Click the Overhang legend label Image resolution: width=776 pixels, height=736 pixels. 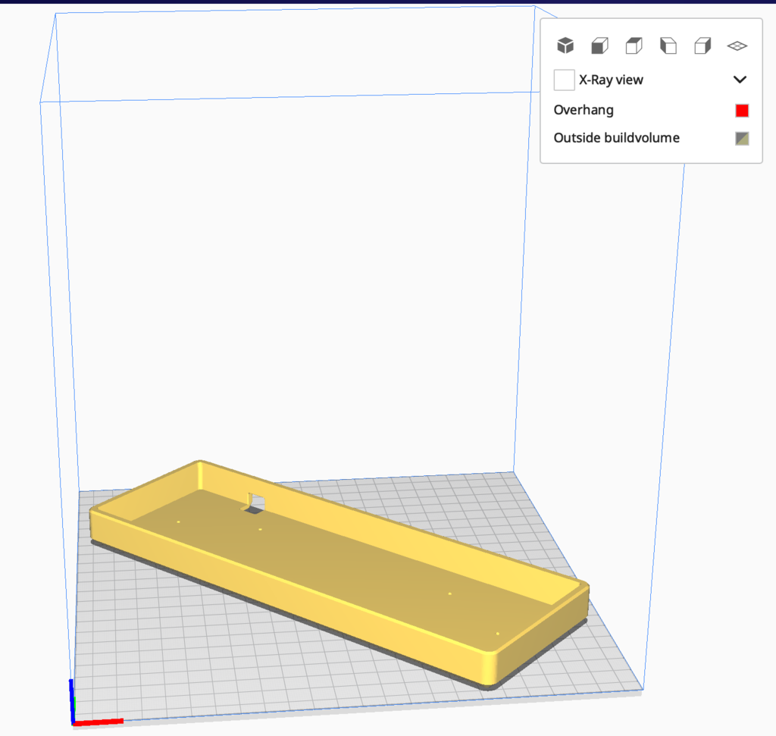[584, 111]
